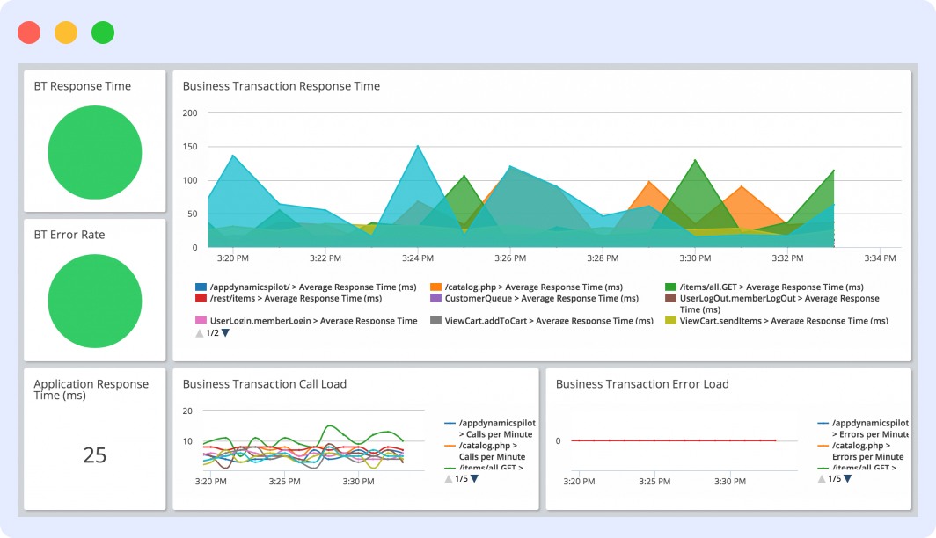Image resolution: width=936 pixels, height=538 pixels.
Task: Expand next legend page in Call Load panel
Action: 474,477
